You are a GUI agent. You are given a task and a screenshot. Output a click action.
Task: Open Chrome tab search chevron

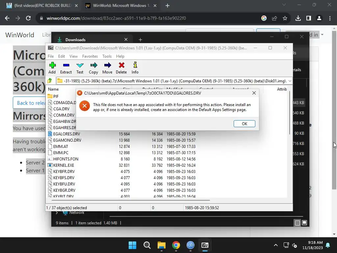click(284, 5)
